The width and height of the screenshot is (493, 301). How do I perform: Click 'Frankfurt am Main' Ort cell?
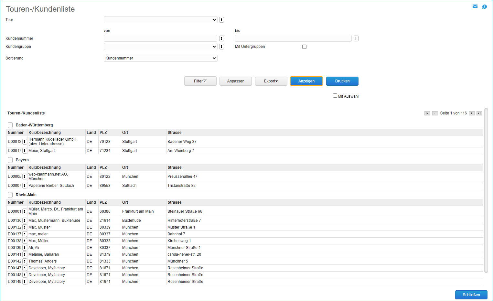click(x=138, y=211)
